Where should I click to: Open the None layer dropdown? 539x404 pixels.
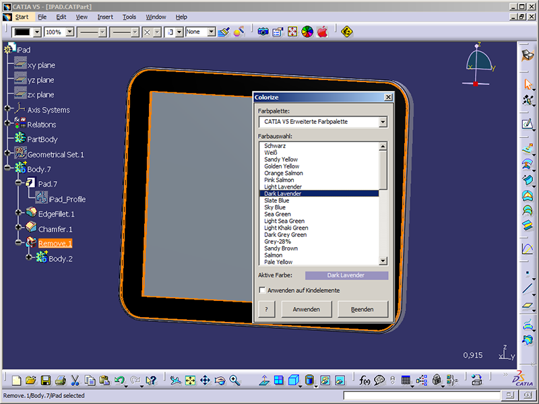pyautogui.click(x=212, y=32)
